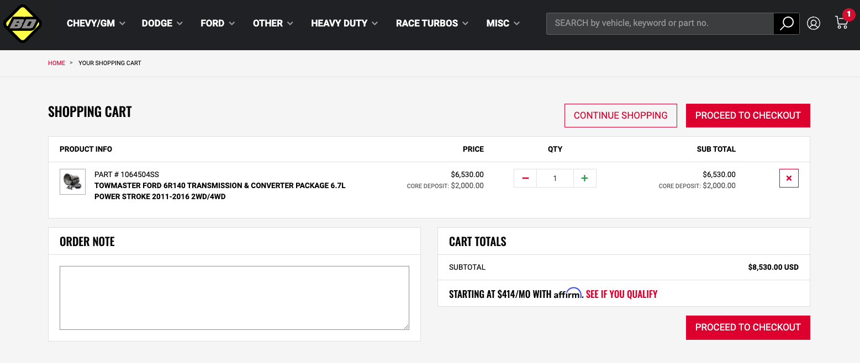Open the user account icon
This screenshot has width=860, height=363.
[x=814, y=23]
